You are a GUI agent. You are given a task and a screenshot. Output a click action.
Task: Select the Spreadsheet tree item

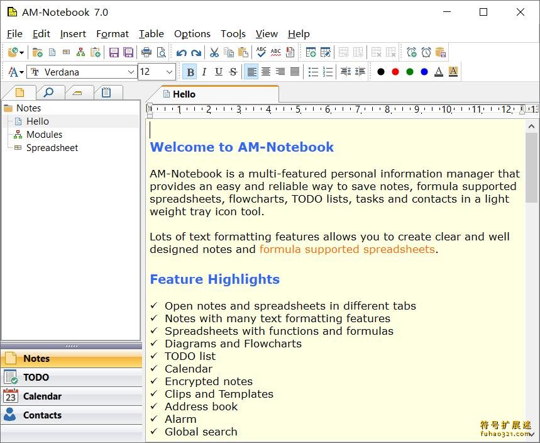click(x=52, y=148)
